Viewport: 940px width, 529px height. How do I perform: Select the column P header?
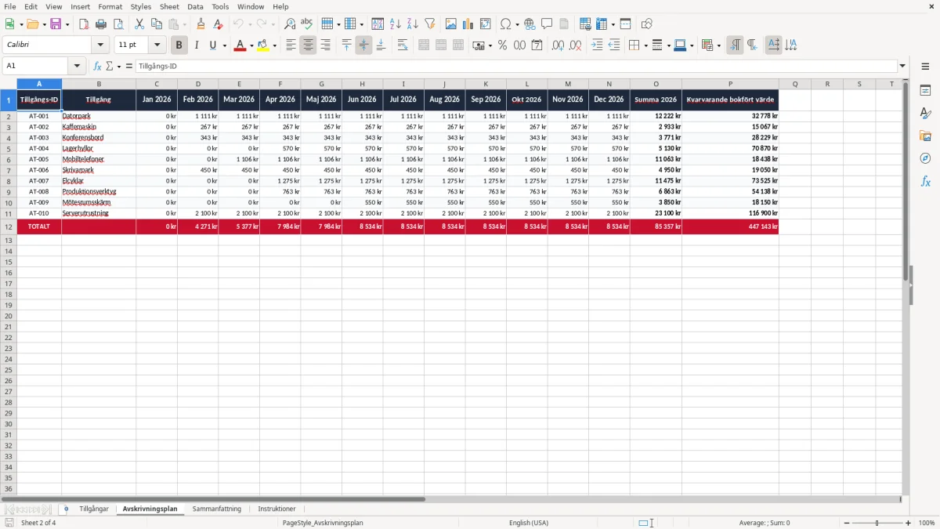730,84
